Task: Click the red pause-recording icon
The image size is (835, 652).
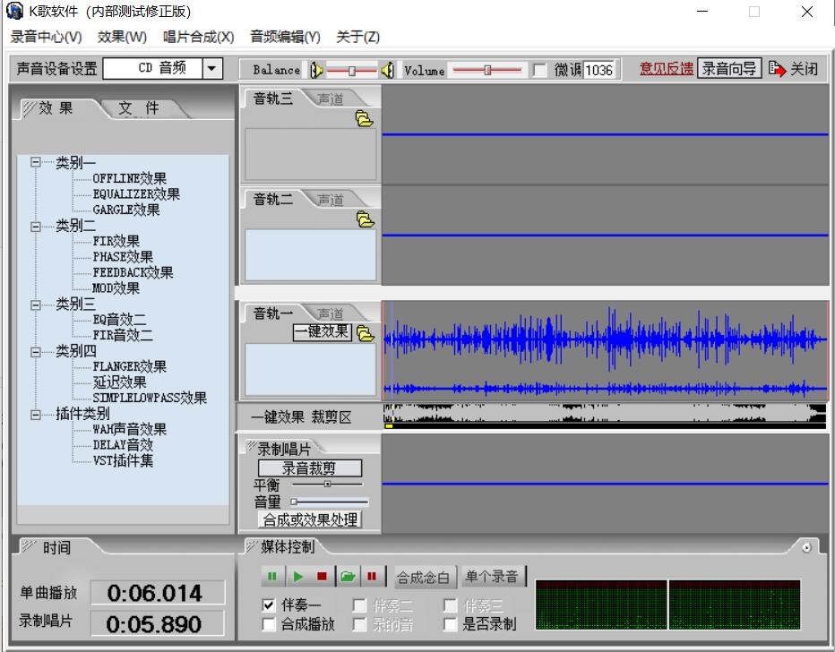Action: pos(372,577)
